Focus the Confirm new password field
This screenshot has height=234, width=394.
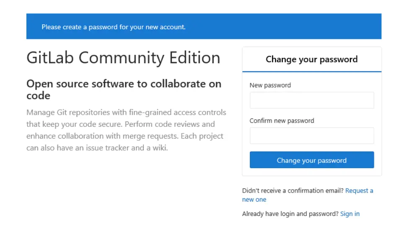tap(311, 136)
